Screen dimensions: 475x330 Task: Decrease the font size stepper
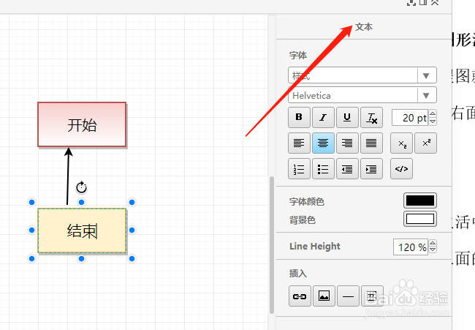point(433,121)
